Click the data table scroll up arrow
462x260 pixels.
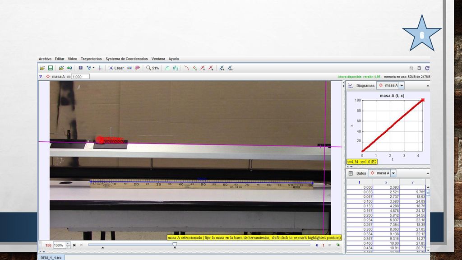point(428,187)
